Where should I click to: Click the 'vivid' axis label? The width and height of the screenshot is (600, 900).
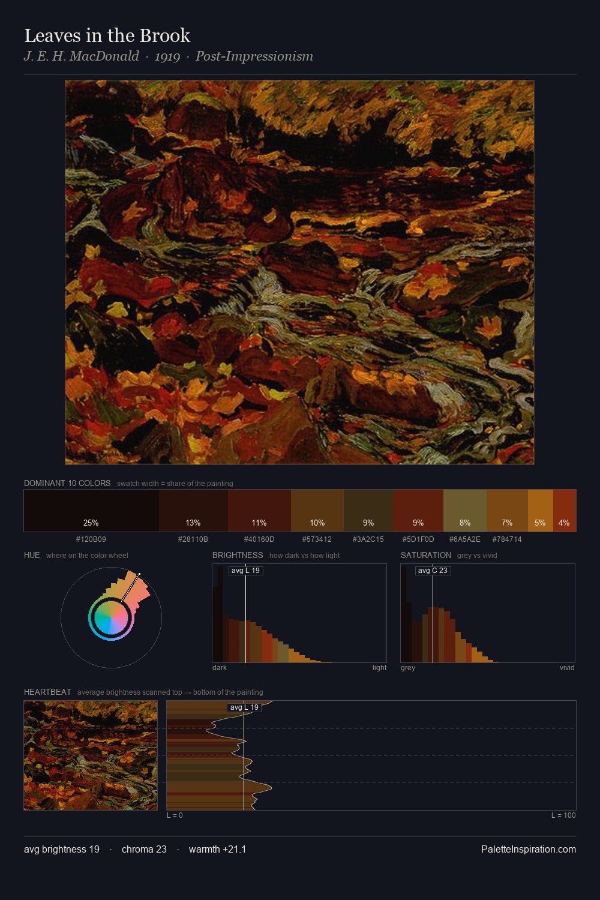pyautogui.click(x=567, y=668)
